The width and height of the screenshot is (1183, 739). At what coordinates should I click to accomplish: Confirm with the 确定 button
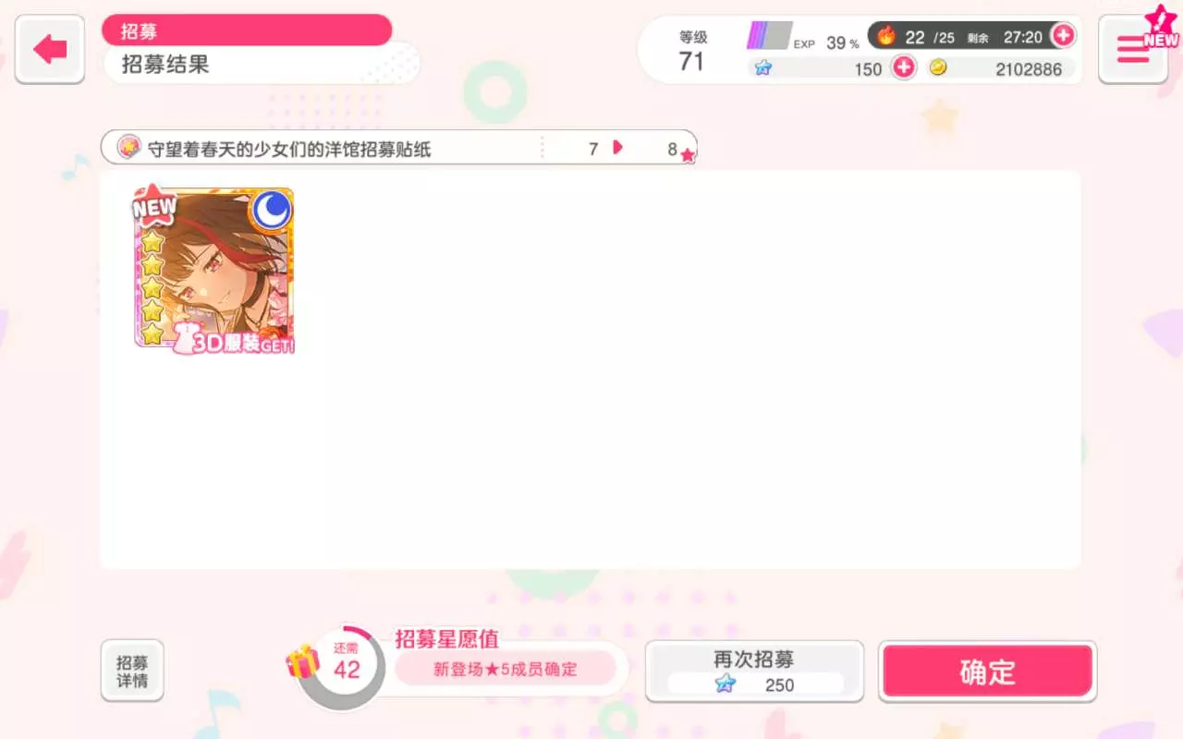point(987,671)
